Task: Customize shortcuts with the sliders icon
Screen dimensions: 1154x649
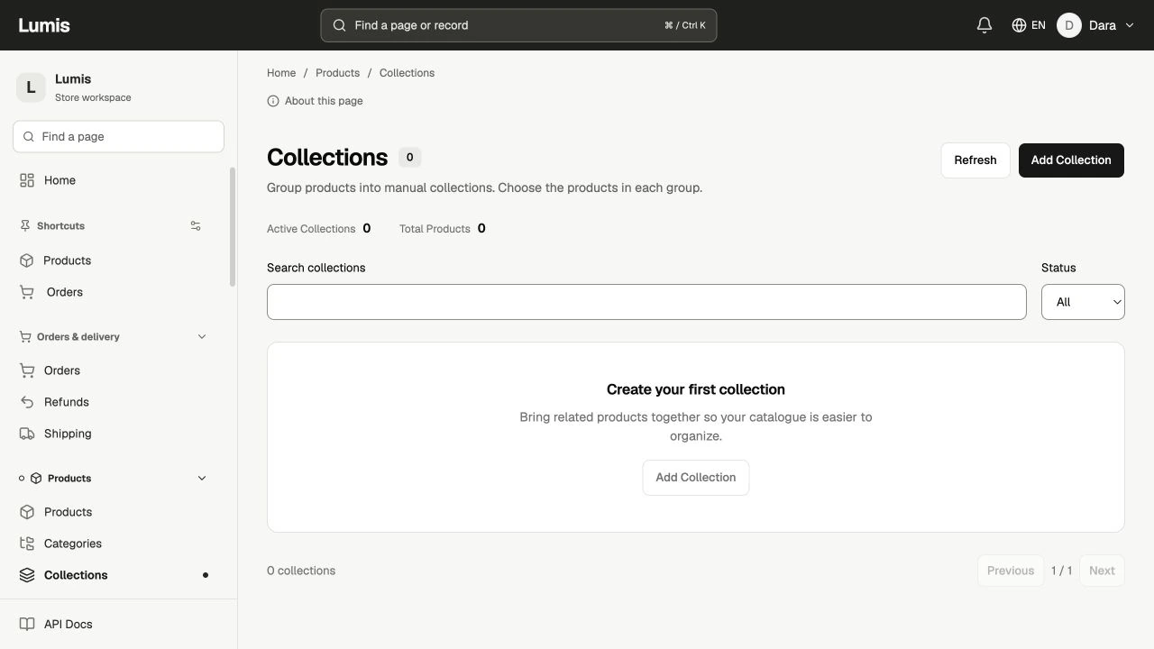Action: [x=196, y=226]
